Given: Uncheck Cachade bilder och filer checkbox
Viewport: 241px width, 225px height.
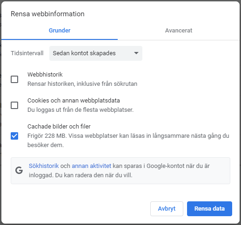Looking at the screenshot, I should tap(14, 136).
